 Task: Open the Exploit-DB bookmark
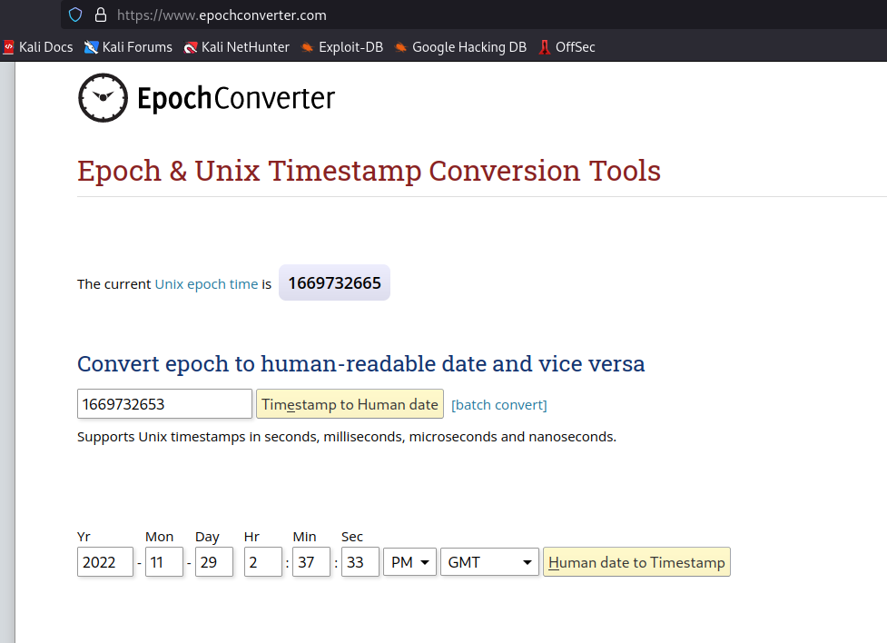(x=341, y=47)
